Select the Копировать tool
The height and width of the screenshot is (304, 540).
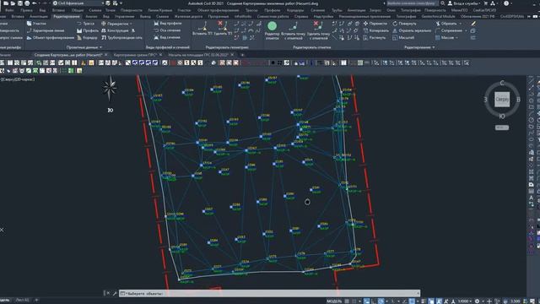point(376,30)
